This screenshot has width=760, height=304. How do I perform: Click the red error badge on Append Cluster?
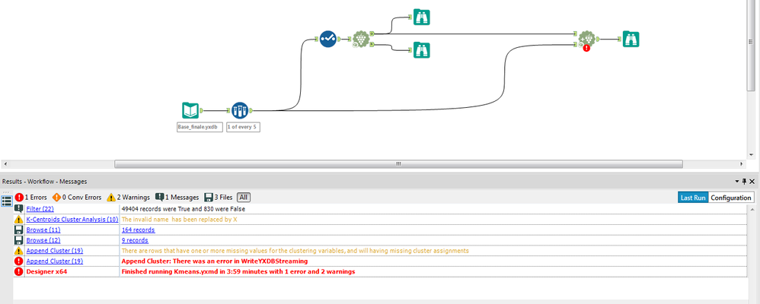(586, 48)
